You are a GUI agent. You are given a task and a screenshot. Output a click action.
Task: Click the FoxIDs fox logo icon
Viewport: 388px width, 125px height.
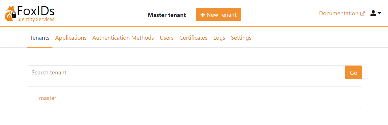[x=10, y=14]
